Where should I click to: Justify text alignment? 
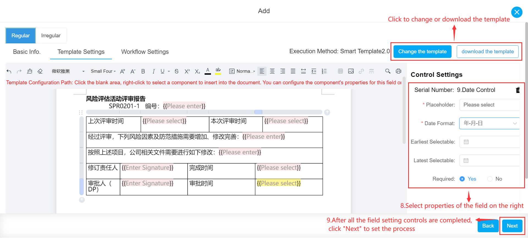(x=293, y=71)
